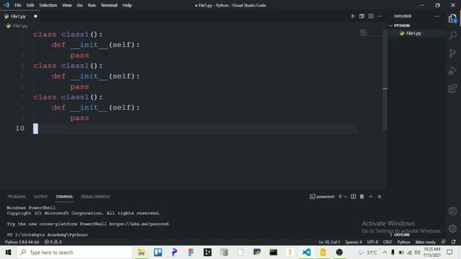Open changes compare icon in editor toolbar
This screenshot has width=461, height=259.
click(x=362, y=16)
